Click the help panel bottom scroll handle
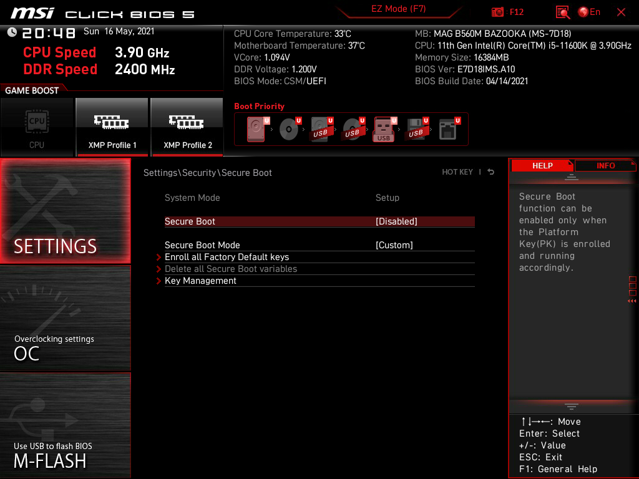The image size is (639, 479). (572, 407)
